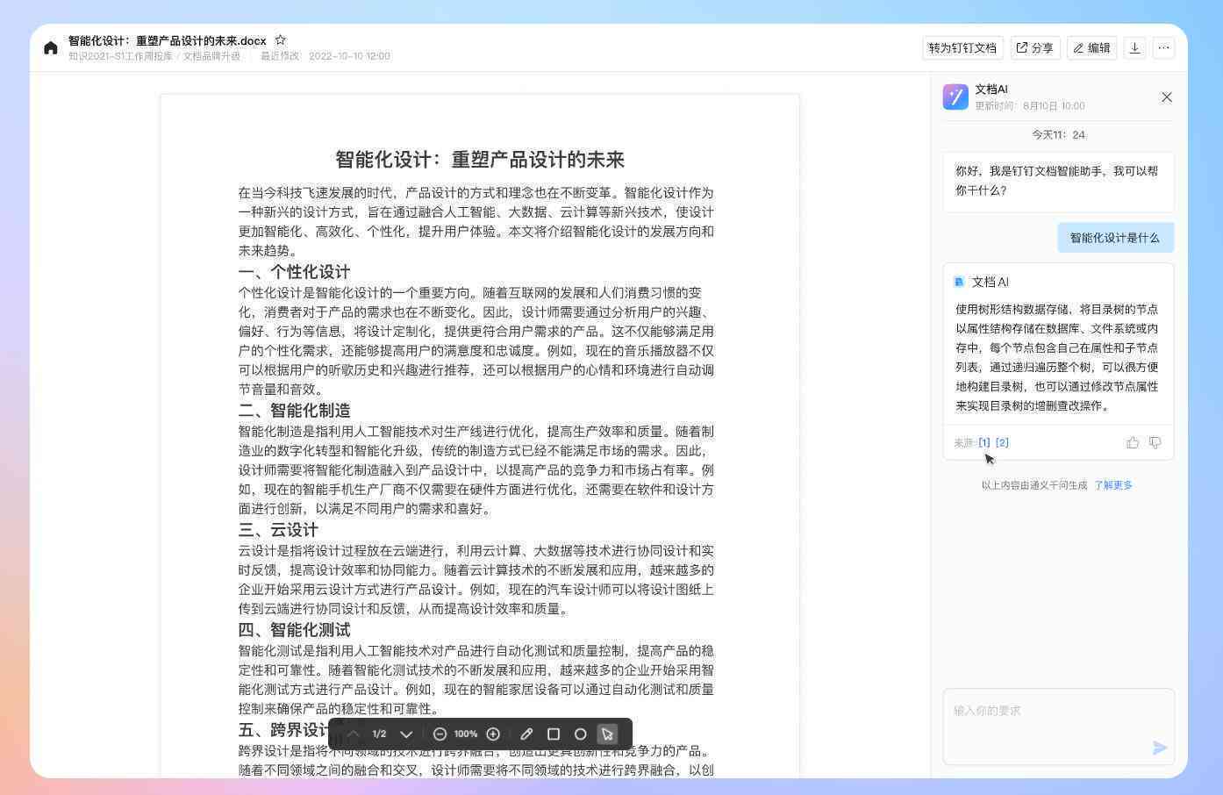Click the AI greeting message bubble
Screen dimensions: 1223x795
[1058, 182]
